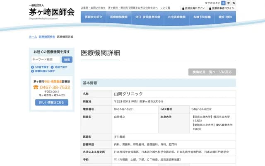The width and height of the screenshot is (265, 166).
Task: Click arrow icon beside 診療科目から探す
Action: coord(33,71)
